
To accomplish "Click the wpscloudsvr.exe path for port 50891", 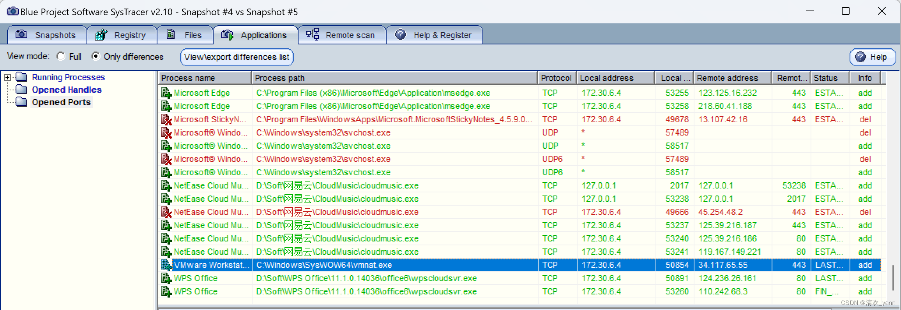I will pyautogui.click(x=367, y=278).
